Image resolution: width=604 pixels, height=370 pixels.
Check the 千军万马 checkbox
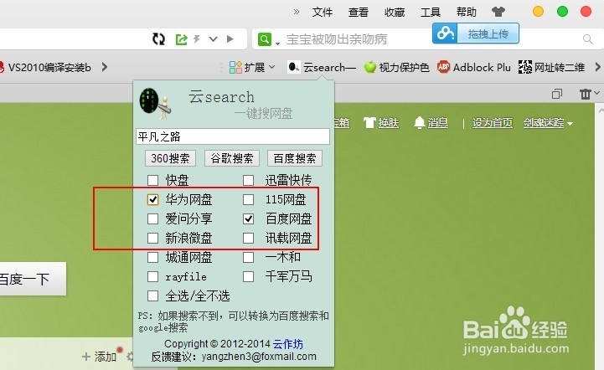[x=249, y=276]
